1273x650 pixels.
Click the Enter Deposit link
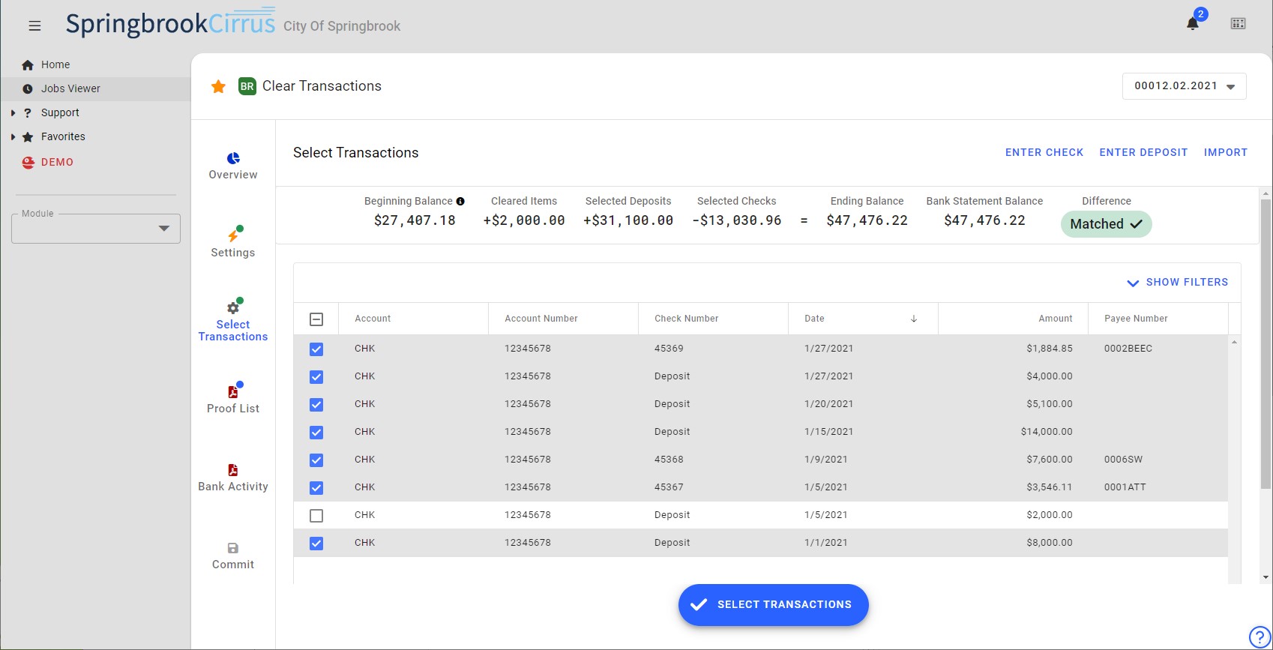[1143, 152]
